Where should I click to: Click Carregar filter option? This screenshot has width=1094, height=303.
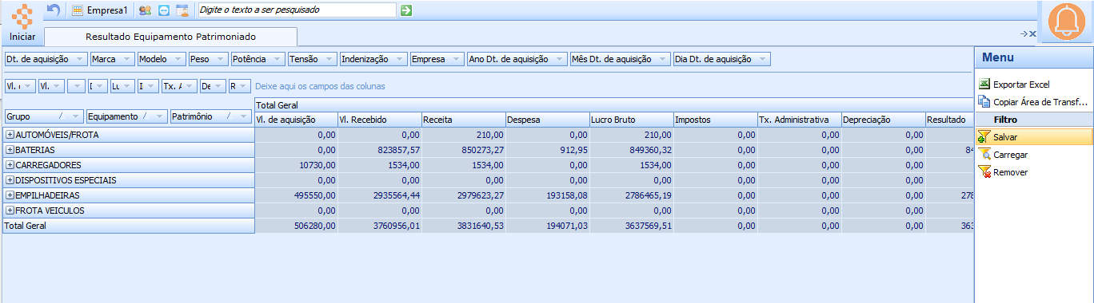[x=1011, y=155]
